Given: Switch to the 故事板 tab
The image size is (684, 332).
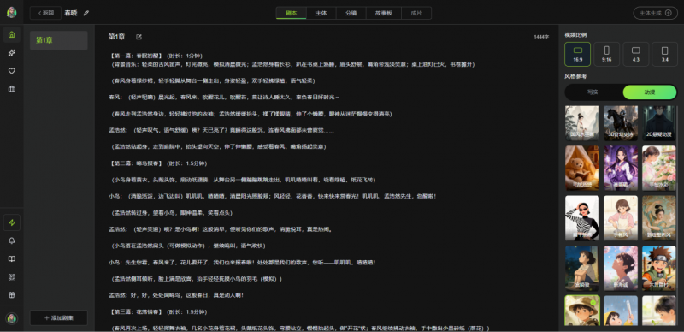Looking at the screenshot, I should click(x=383, y=13).
